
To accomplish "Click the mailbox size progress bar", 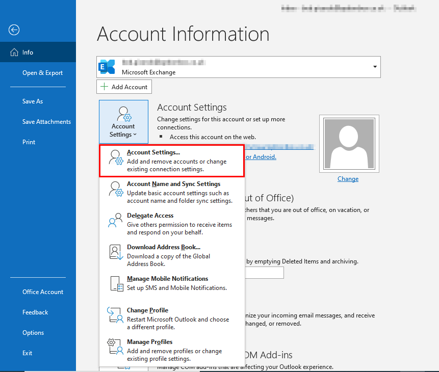I will [264, 273].
